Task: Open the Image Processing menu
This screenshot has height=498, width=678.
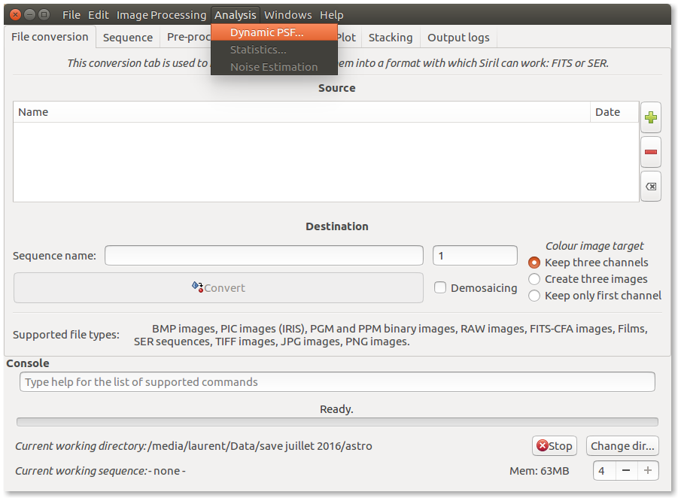Action: click(161, 15)
